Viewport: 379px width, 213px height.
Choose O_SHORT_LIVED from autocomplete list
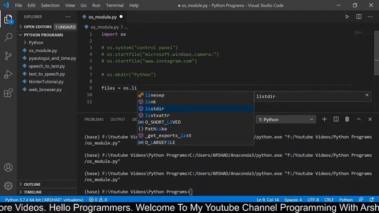tap(195, 122)
